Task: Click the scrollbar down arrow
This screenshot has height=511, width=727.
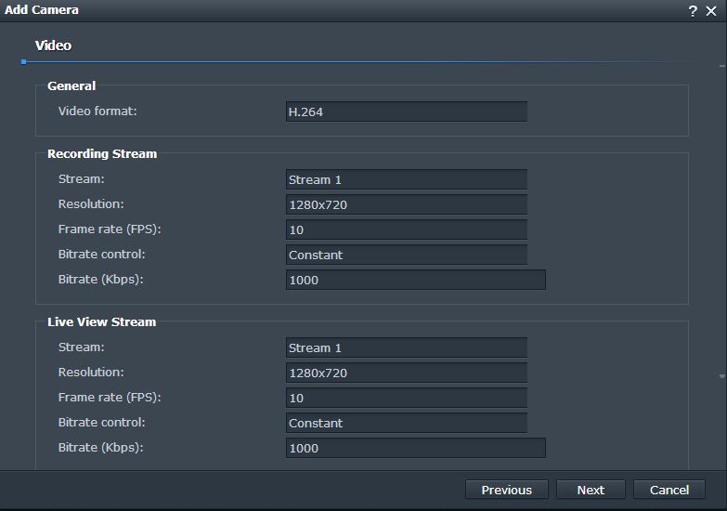Action: 722,376
